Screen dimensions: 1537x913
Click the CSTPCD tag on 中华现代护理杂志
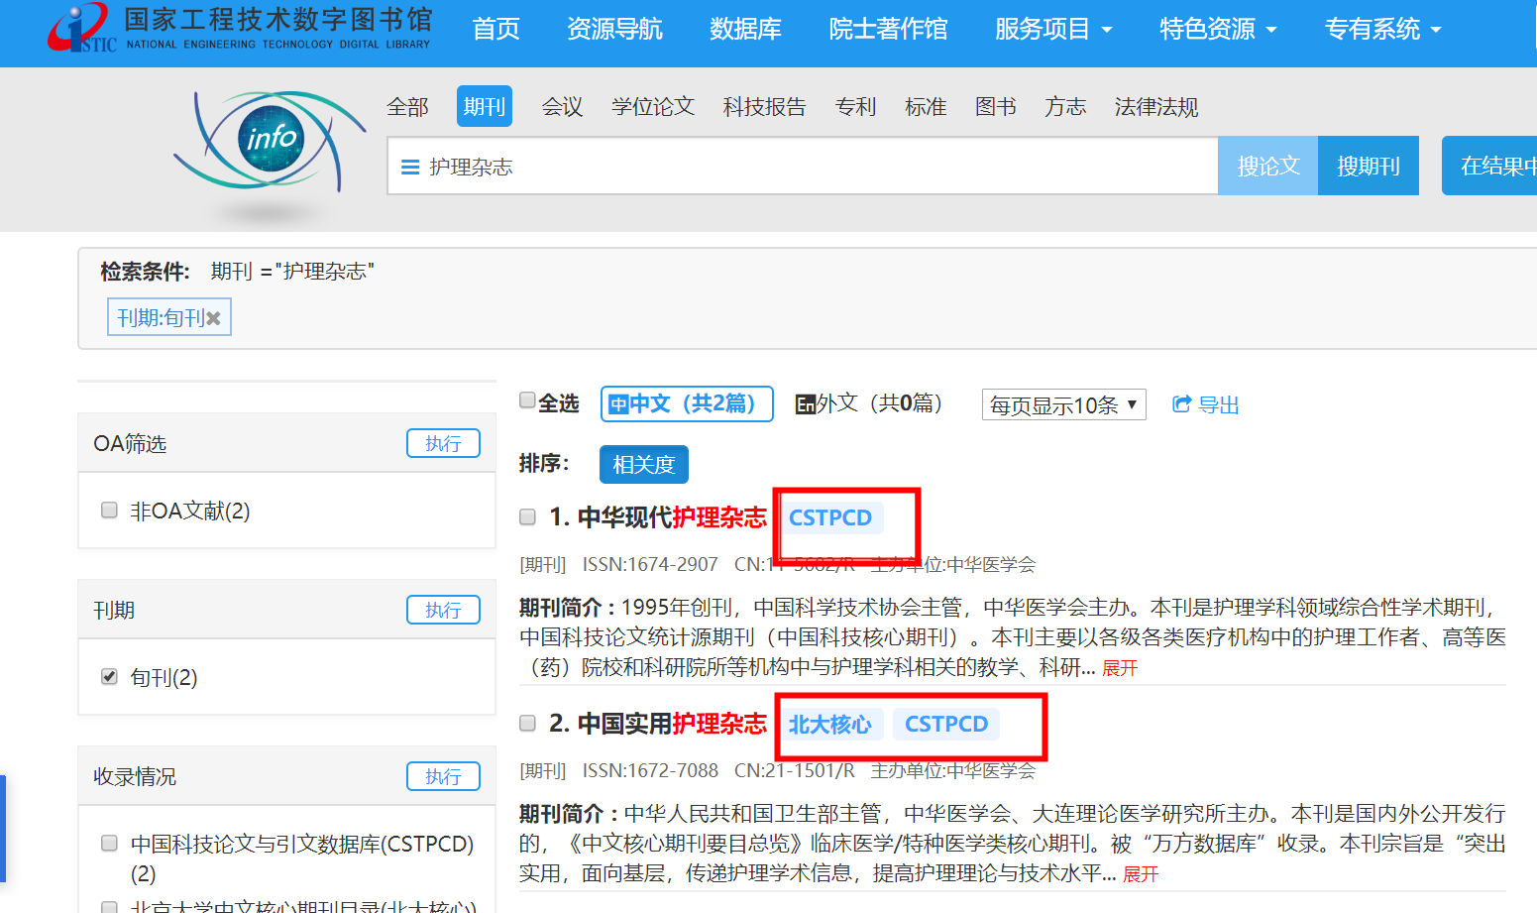[830, 517]
